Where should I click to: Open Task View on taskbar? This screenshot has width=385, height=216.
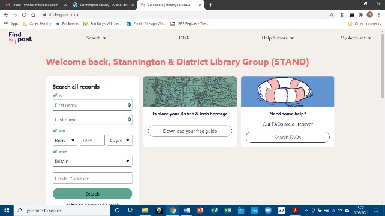(x=131, y=211)
